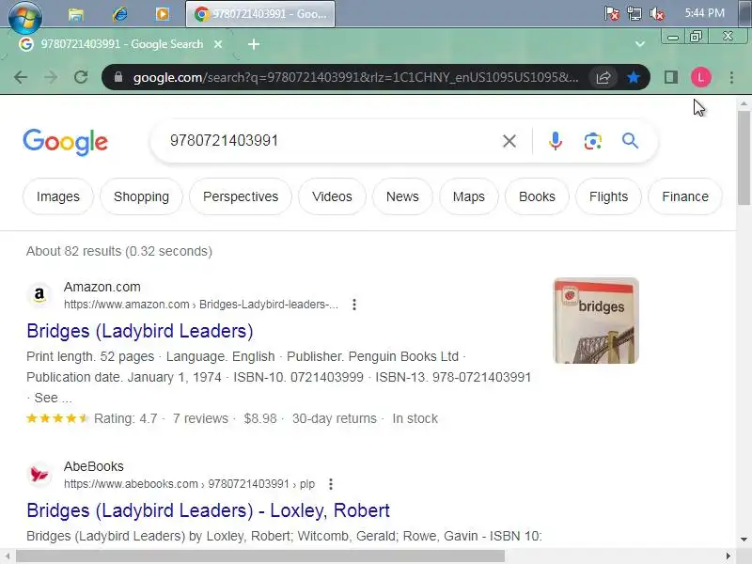Image resolution: width=752 pixels, height=564 pixels.
Task: Open the News filter
Action: [x=402, y=196]
